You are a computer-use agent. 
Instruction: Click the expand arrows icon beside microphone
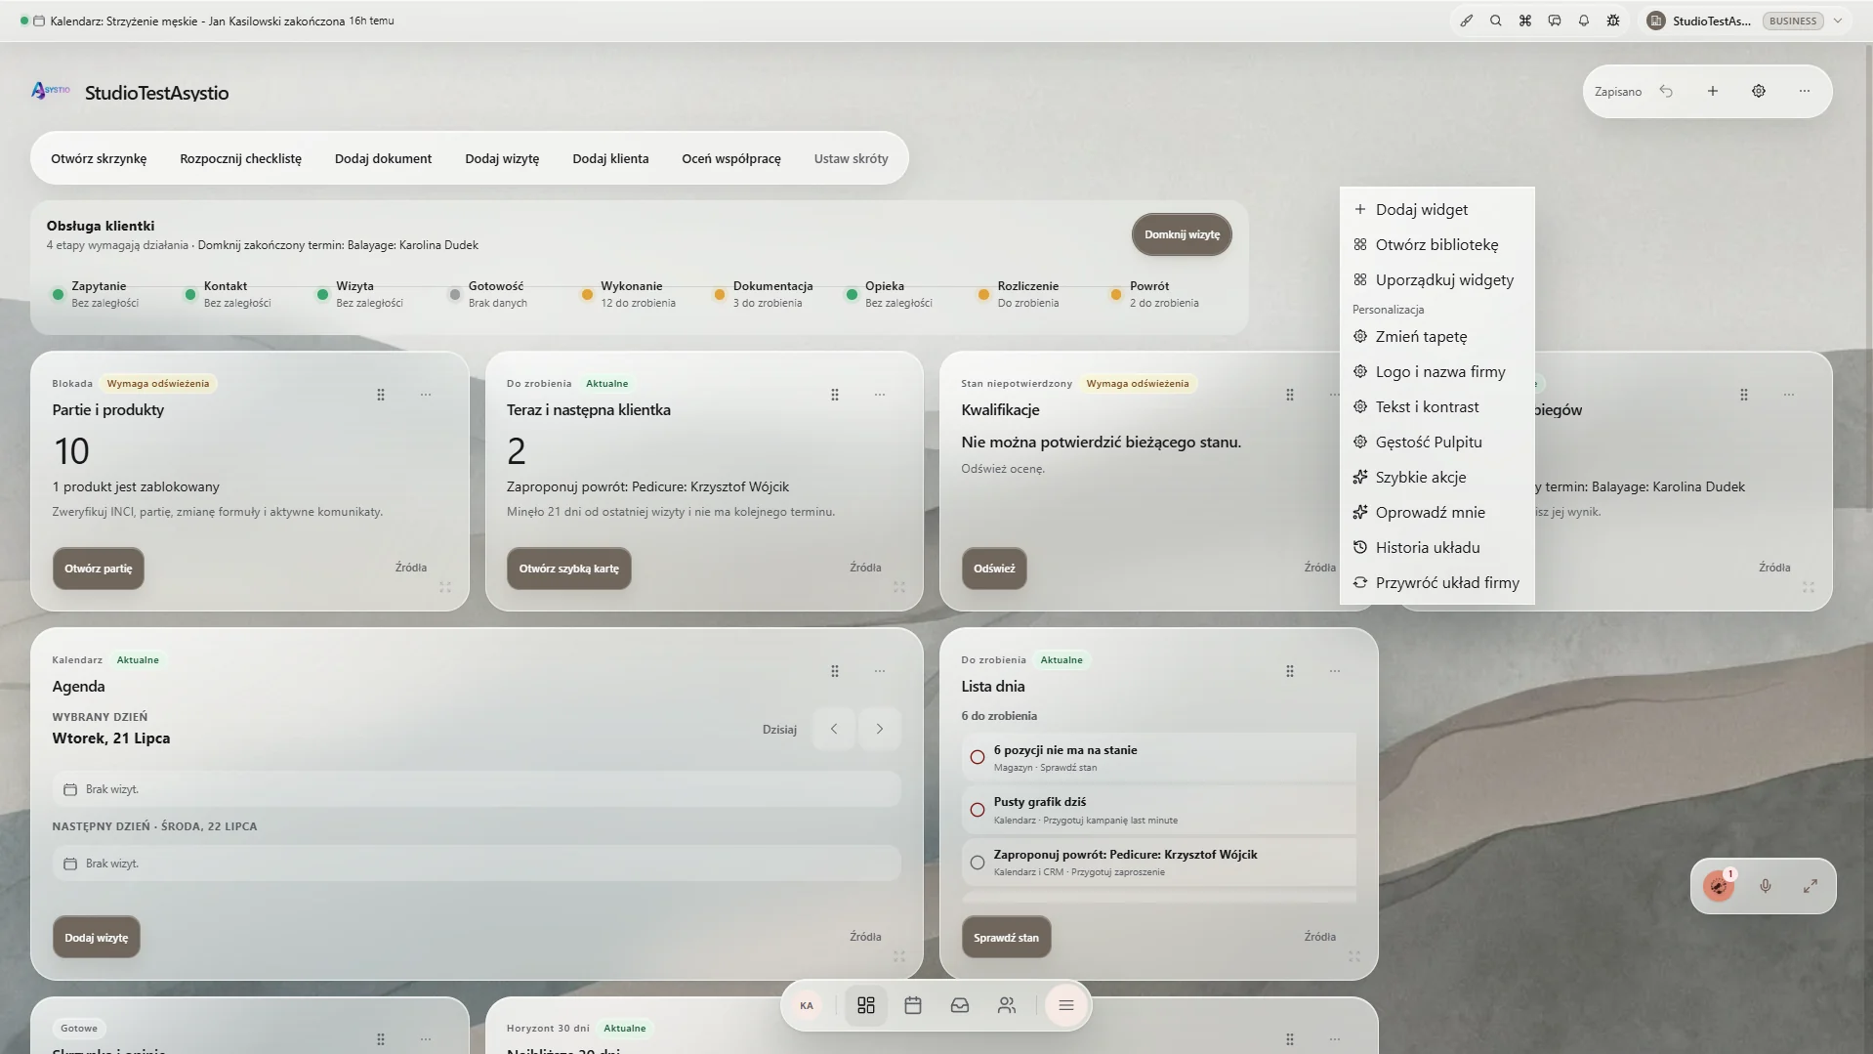point(1810,886)
